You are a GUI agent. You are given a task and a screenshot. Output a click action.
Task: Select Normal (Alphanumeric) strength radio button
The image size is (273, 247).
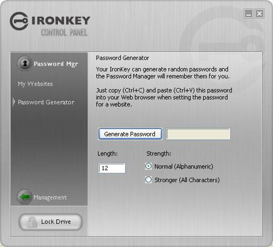(x=149, y=166)
